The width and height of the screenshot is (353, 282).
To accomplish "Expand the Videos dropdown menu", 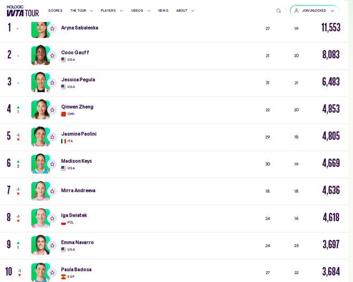I will point(141,11).
